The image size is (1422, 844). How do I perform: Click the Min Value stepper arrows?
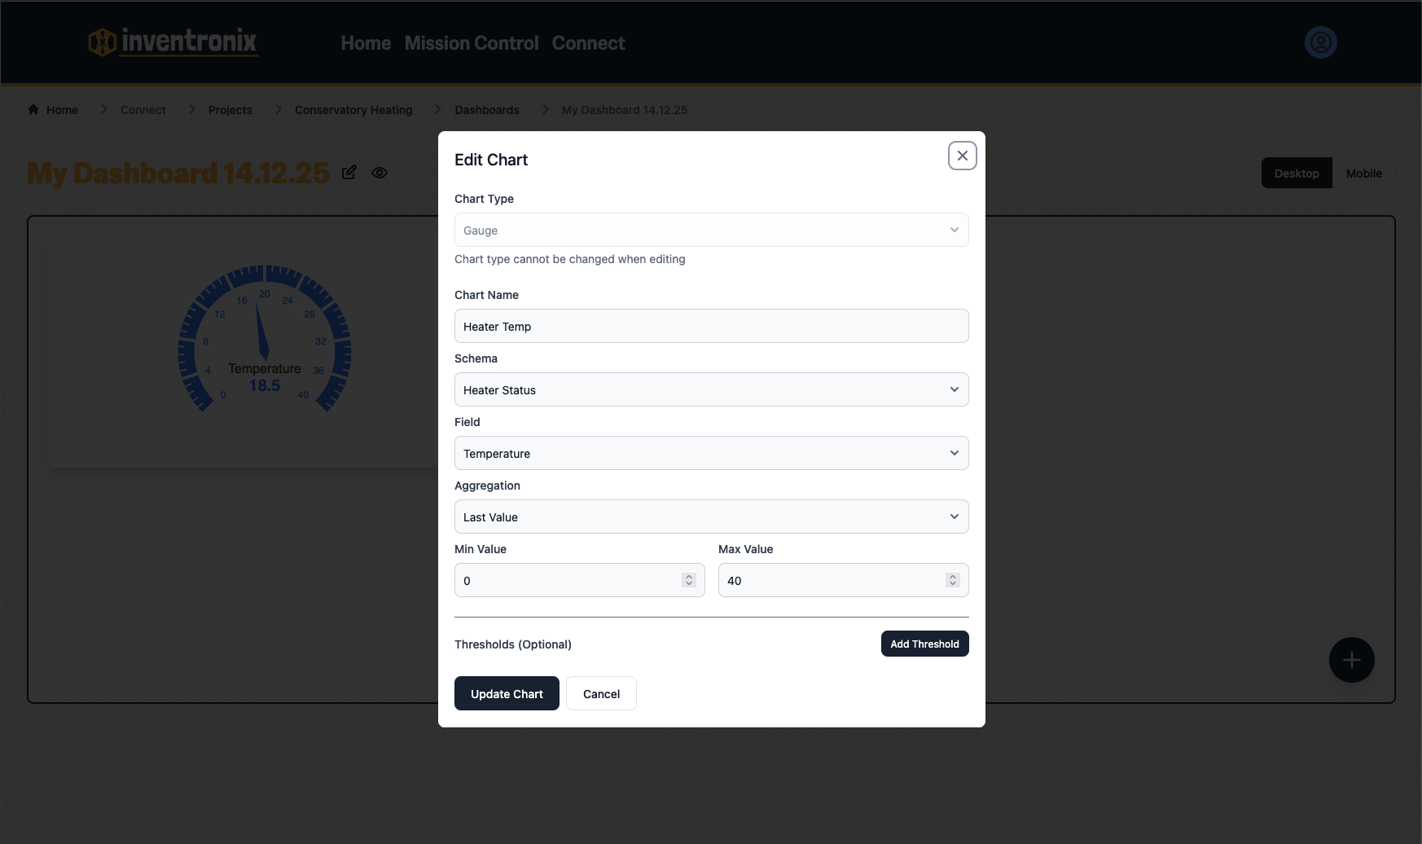689,580
